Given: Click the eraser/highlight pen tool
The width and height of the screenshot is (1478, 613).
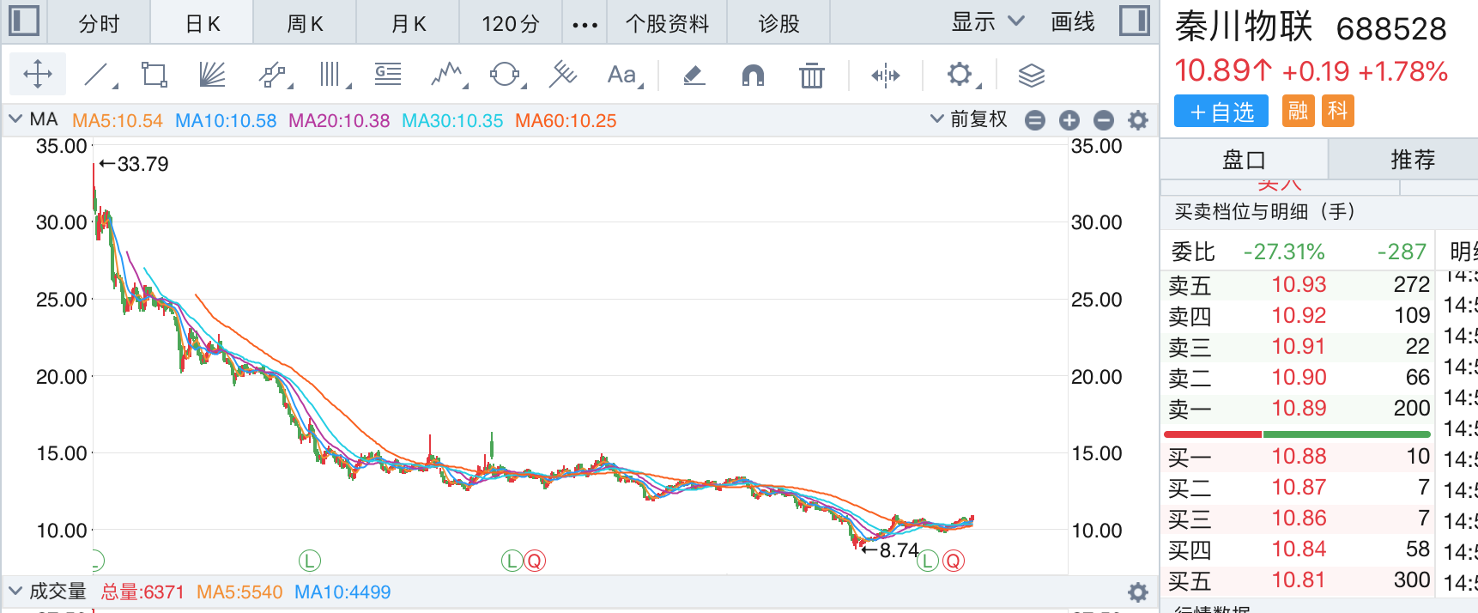Looking at the screenshot, I should tap(694, 76).
